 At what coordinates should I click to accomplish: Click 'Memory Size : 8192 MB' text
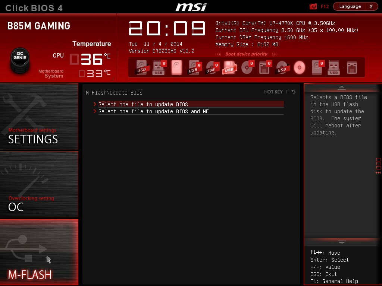click(247, 44)
